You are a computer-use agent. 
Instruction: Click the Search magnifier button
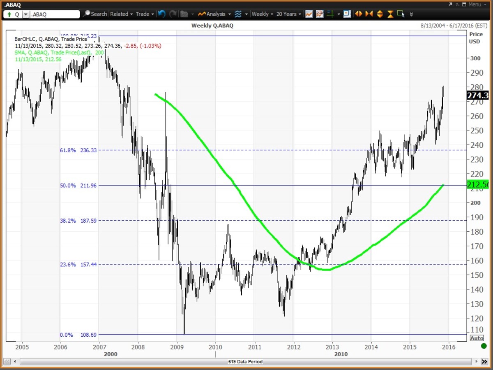click(x=94, y=14)
